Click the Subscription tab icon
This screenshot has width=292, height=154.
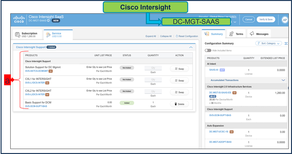17,35
